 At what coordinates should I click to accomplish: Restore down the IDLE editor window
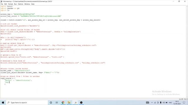[x=179, y=1]
